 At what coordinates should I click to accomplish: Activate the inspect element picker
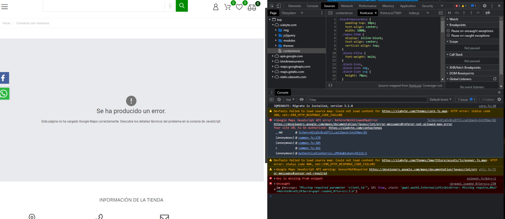tap(272, 6)
